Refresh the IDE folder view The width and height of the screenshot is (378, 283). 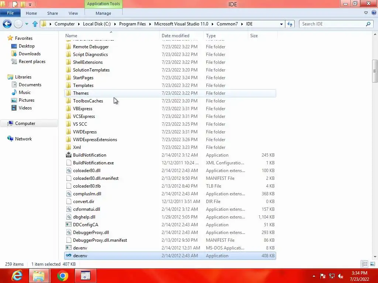[290, 24]
